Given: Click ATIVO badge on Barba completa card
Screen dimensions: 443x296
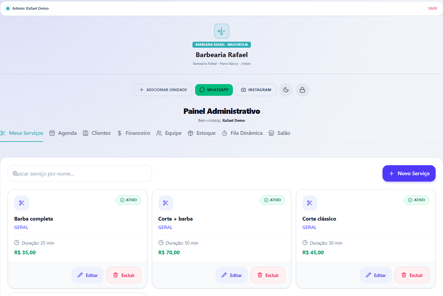Looking at the screenshot, I should point(128,200).
